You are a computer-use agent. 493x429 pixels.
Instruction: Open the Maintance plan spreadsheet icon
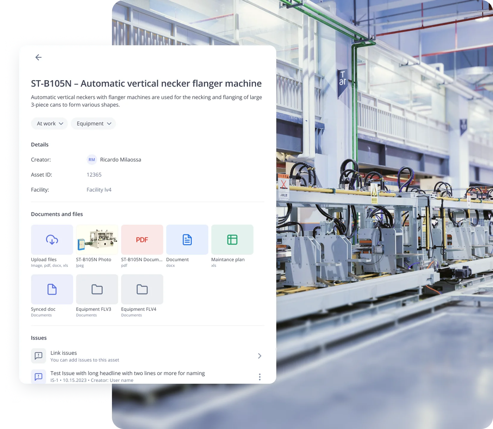pos(232,240)
